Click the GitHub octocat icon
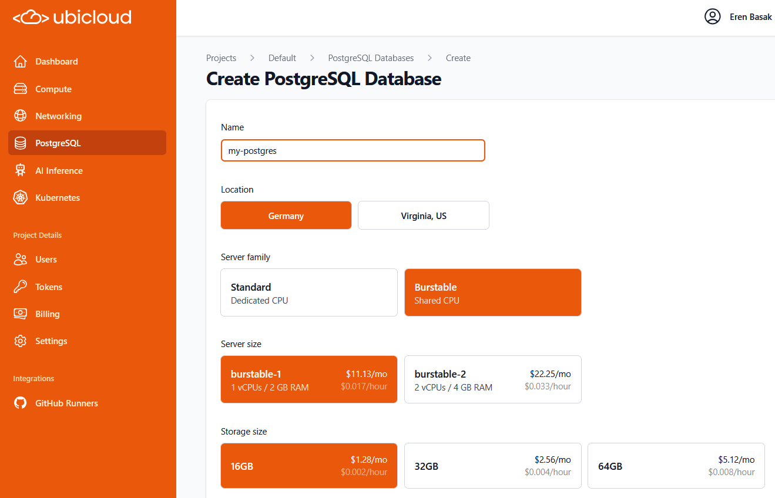This screenshot has width=775, height=498. 21,403
